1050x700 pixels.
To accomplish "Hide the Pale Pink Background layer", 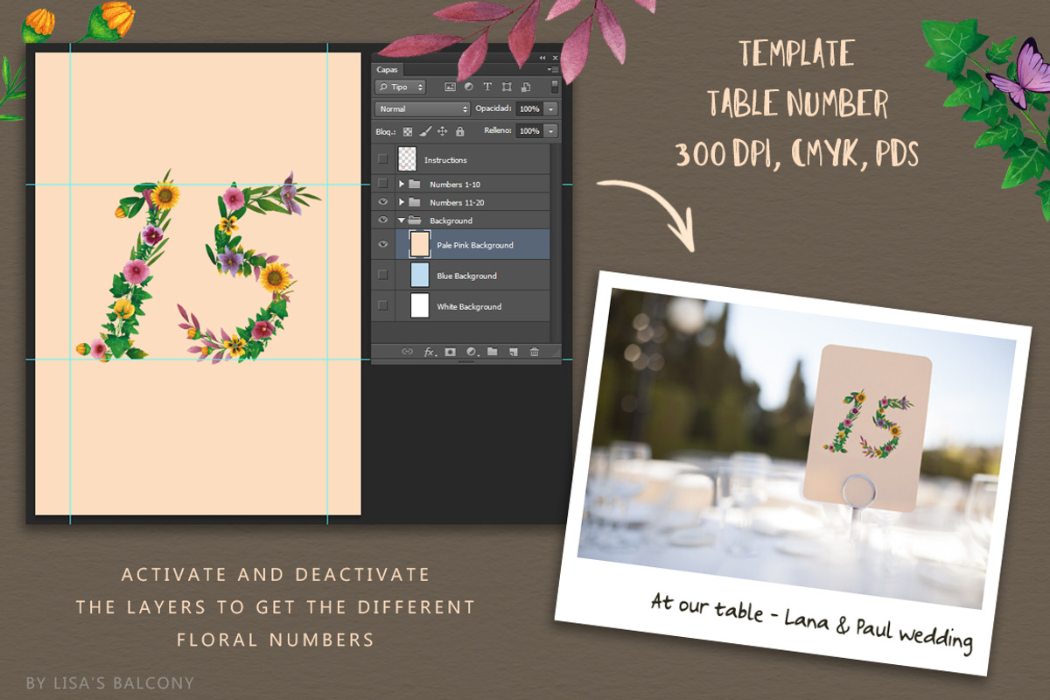I will [x=382, y=245].
